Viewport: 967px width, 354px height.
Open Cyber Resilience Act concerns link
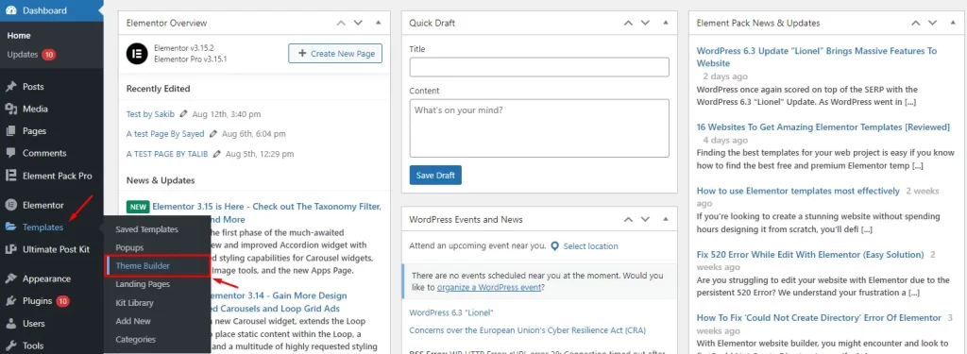[527, 330]
